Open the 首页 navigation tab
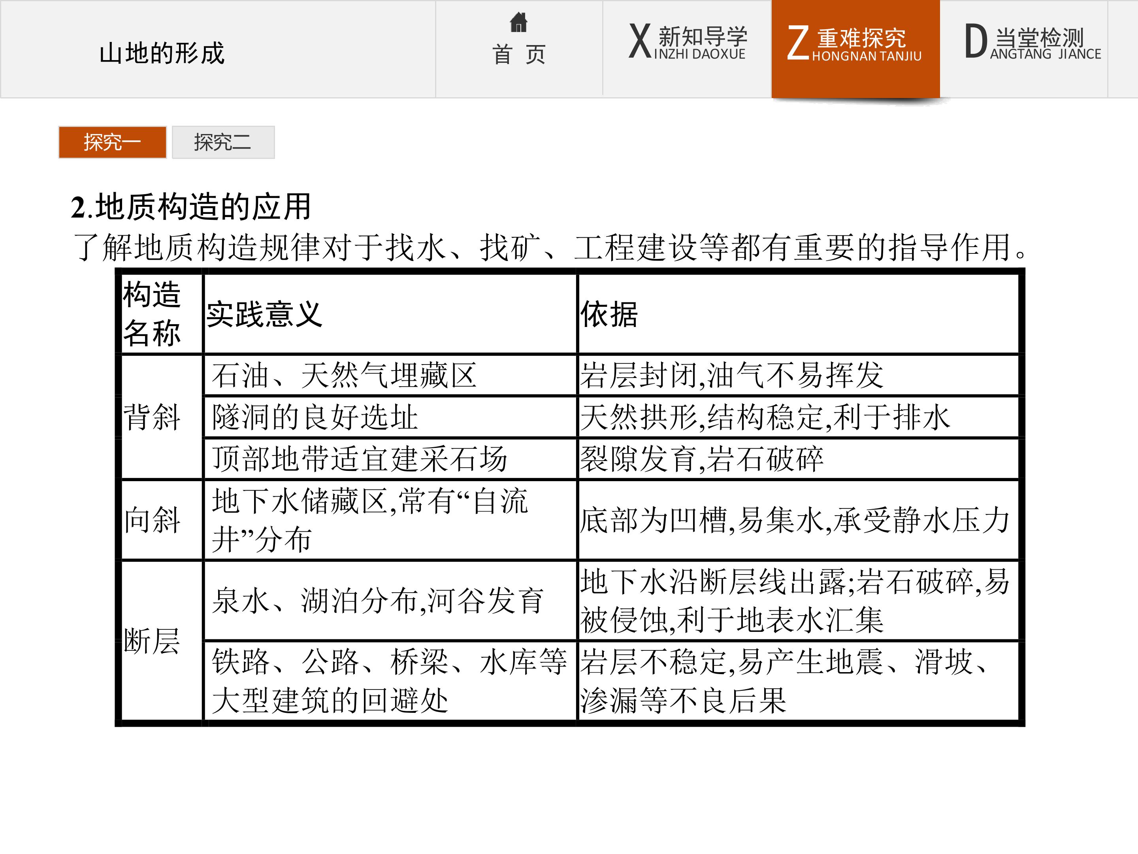The height and width of the screenshot is (854, 1138). click(x=519, y=48)
